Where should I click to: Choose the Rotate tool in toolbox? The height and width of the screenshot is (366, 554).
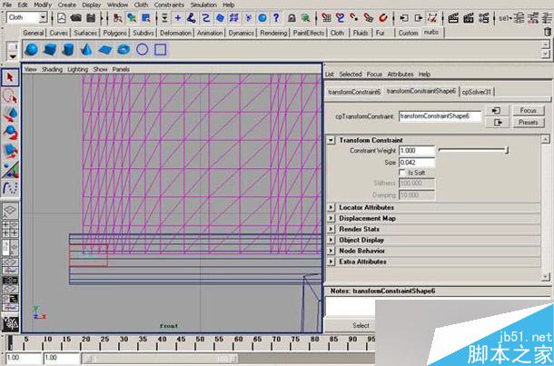(10, 133)
